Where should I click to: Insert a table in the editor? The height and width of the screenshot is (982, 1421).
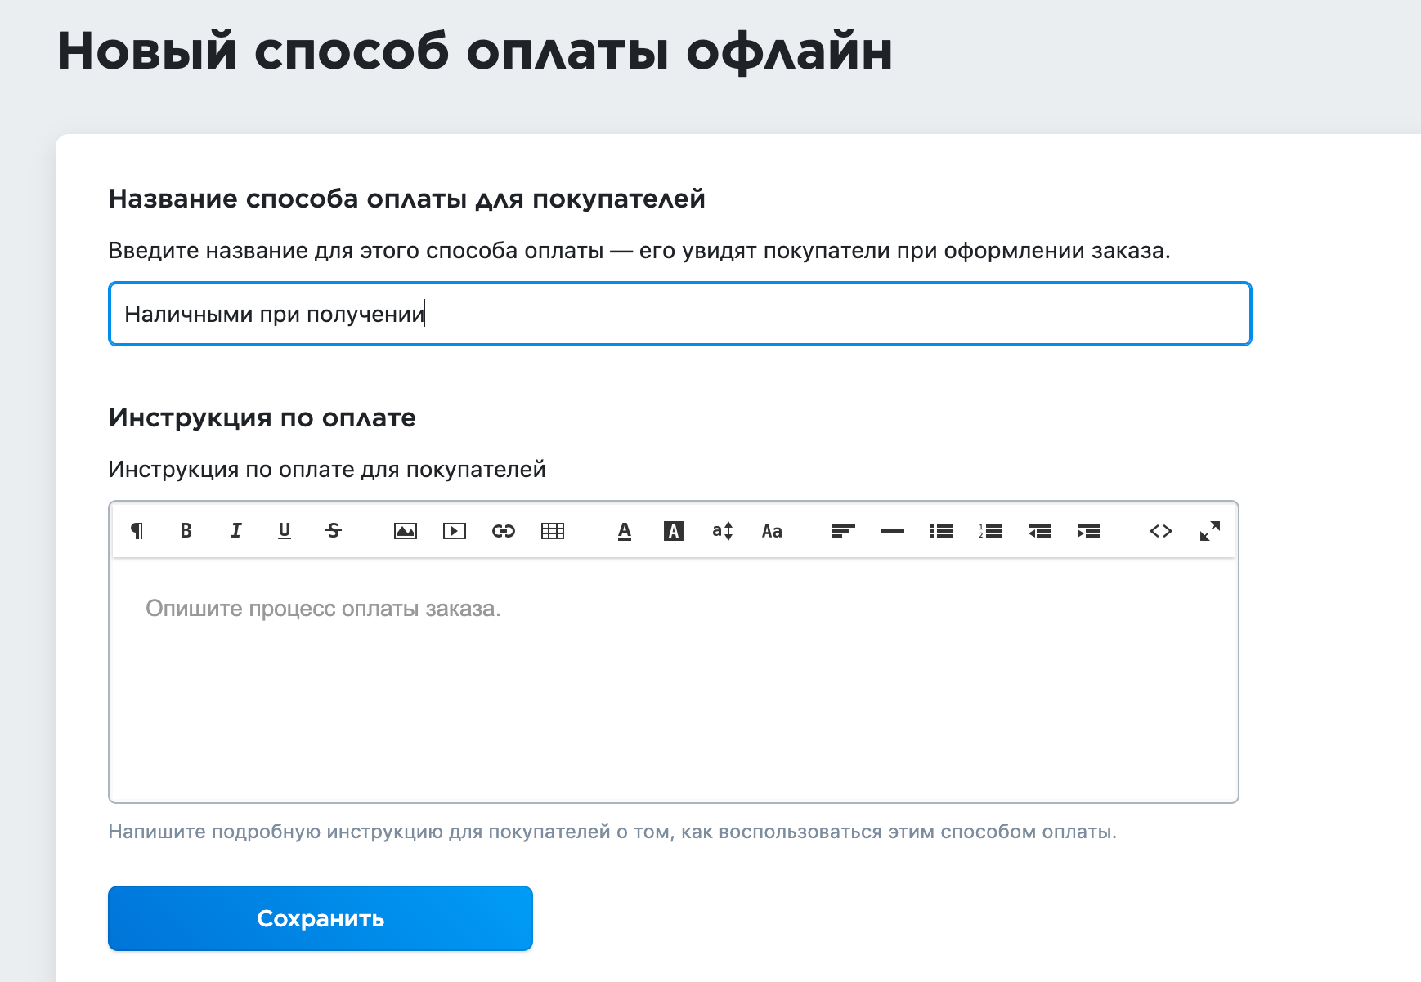(x=553, y=531)
